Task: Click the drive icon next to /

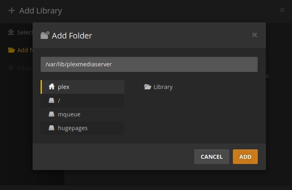Action: pyautogui.click(x=51, y=100)
